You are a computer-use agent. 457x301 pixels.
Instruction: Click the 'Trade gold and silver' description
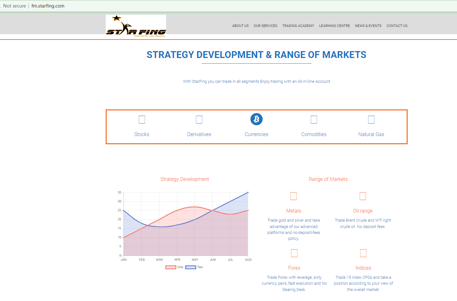click(294, 230)
